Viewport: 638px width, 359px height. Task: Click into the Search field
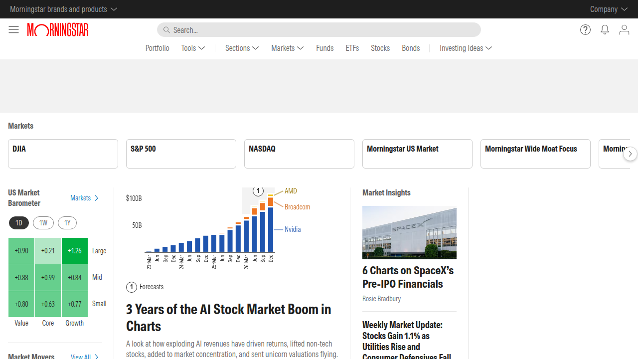(x=319, y=30)
